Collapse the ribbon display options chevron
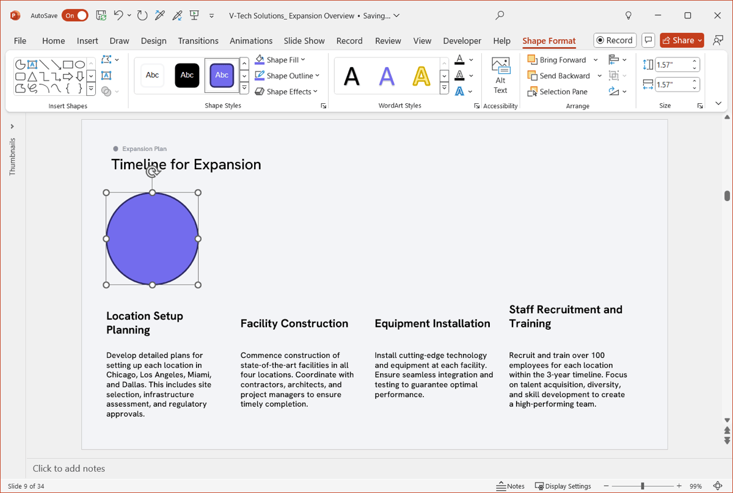The height and width of the screenshot is (493, 733). click(718, 103)
